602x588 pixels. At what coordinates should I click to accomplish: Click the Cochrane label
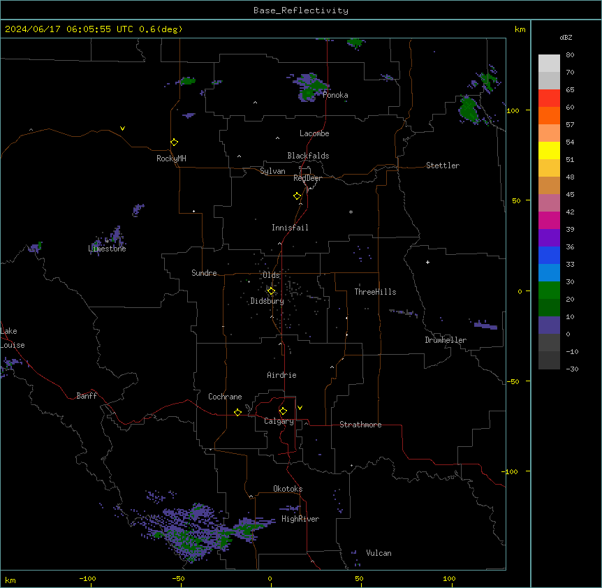click(x=225, y=397)
